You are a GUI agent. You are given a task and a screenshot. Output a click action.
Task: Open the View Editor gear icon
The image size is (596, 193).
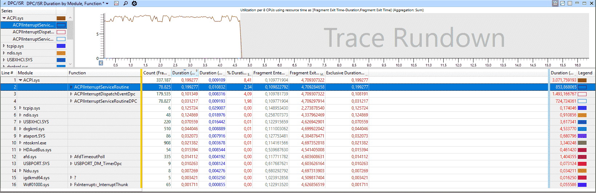134,3
